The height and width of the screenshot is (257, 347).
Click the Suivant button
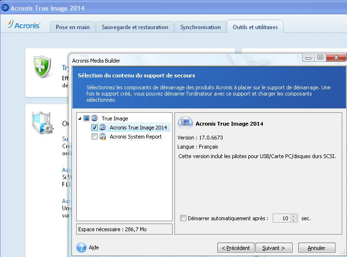click(274, 248)
